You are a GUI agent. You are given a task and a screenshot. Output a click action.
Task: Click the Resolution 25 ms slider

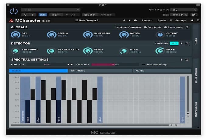115,65
